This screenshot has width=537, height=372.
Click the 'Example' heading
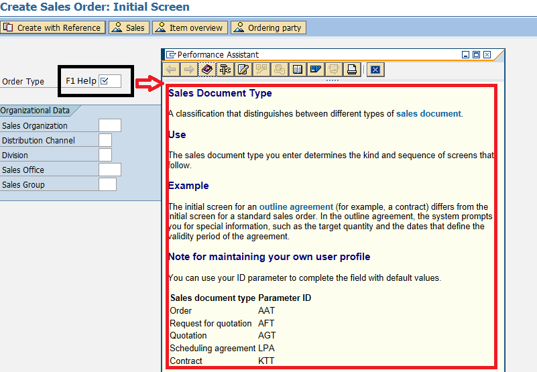(188, 186)
